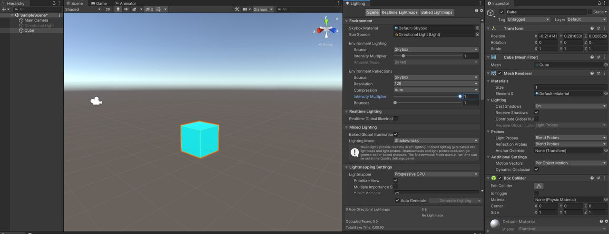Image resolution: width=609 pixels, height=234 pixels.
Task: Open Compression dropdown
Action: (436, 90)
